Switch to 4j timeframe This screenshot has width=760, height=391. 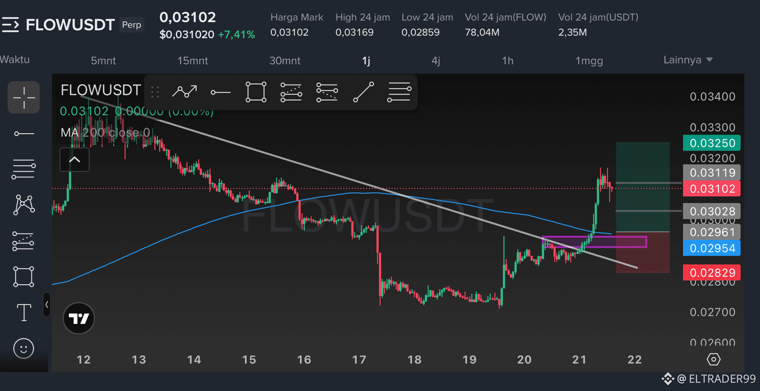click(x=436, y=60)
